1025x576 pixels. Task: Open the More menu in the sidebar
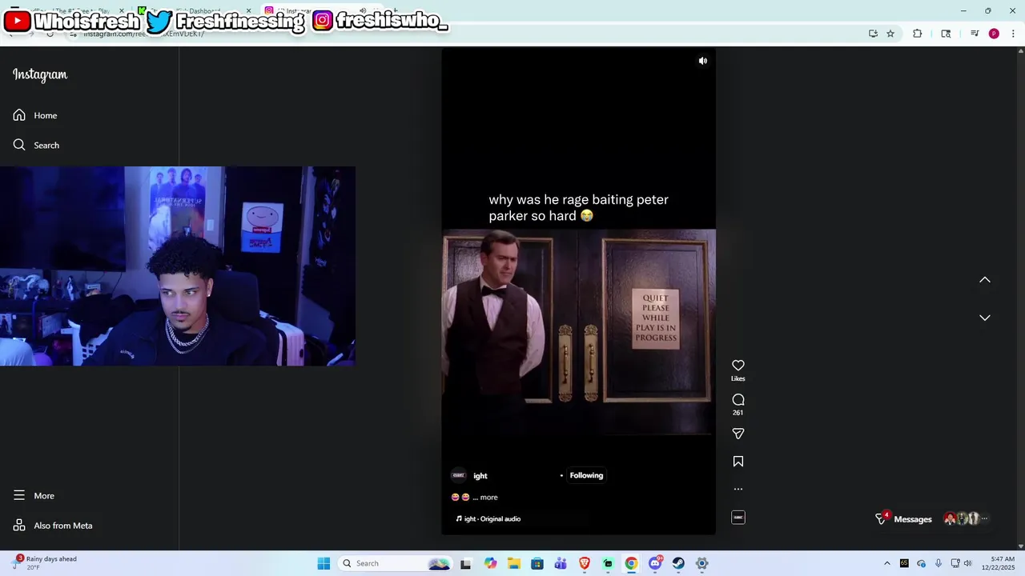click(34, 495)
